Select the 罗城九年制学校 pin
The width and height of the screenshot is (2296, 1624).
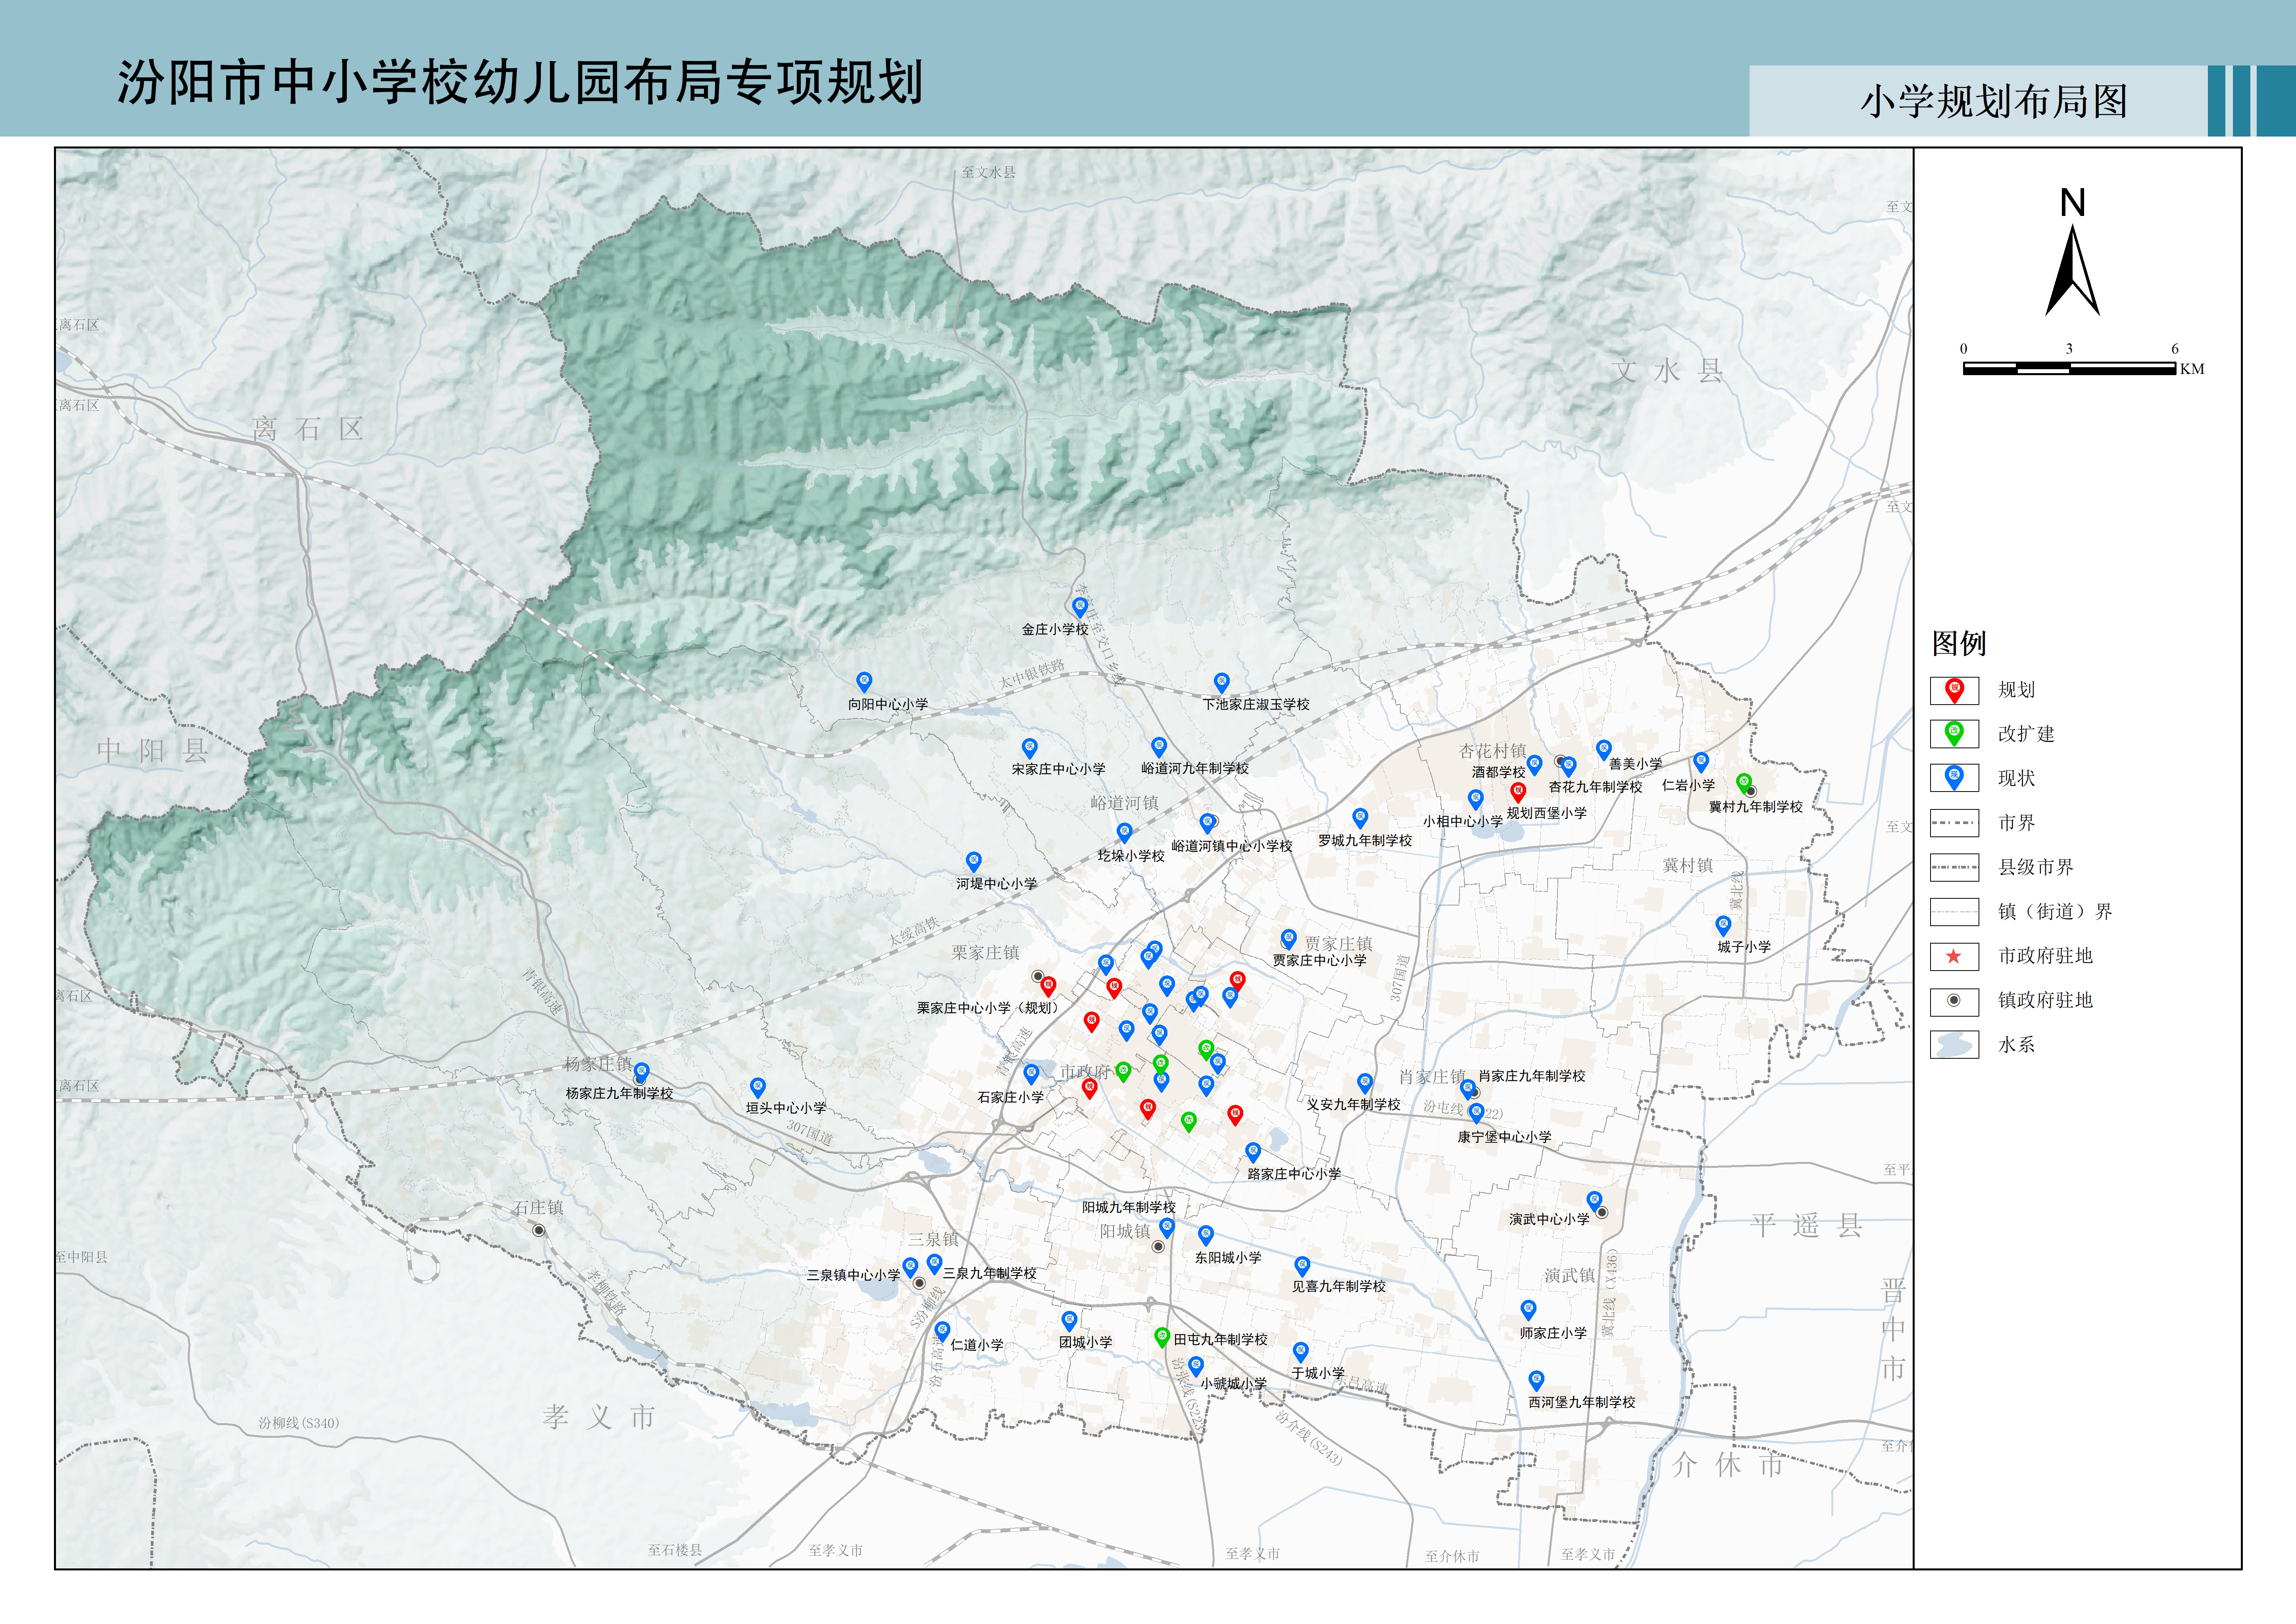(x=1360, y=819)
